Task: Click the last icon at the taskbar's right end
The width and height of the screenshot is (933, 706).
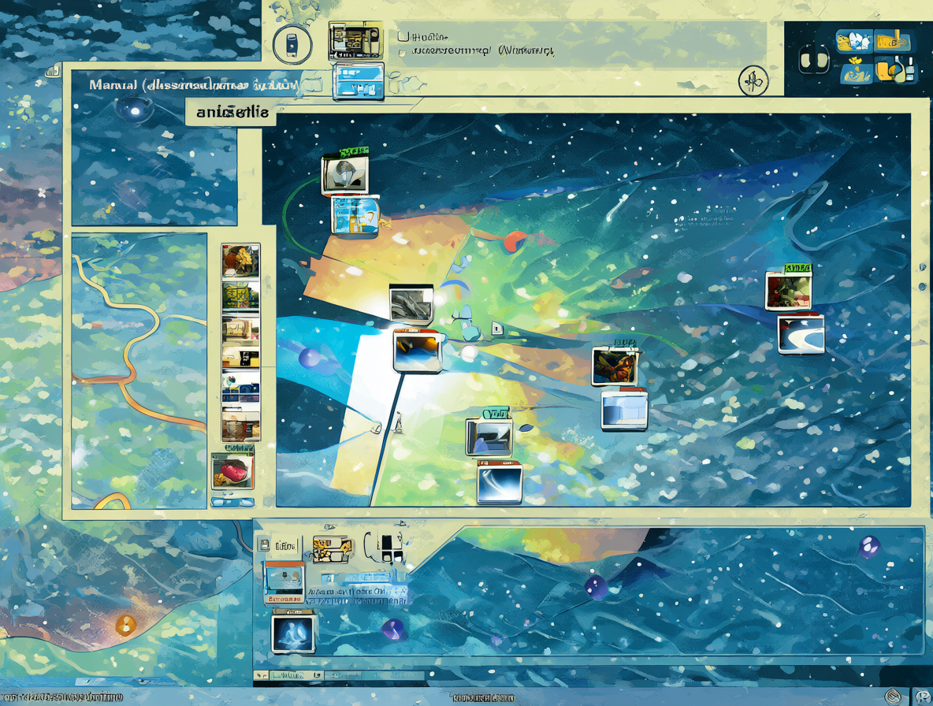Action: [x=922, y=696]
